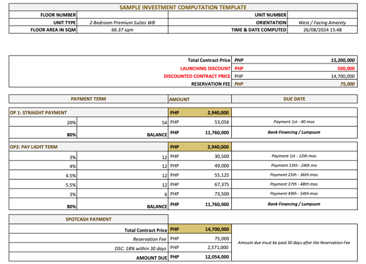Click the 'TIME & DATE COMPUTED' label
366x264 pixels.
click(x=258, y=30)
